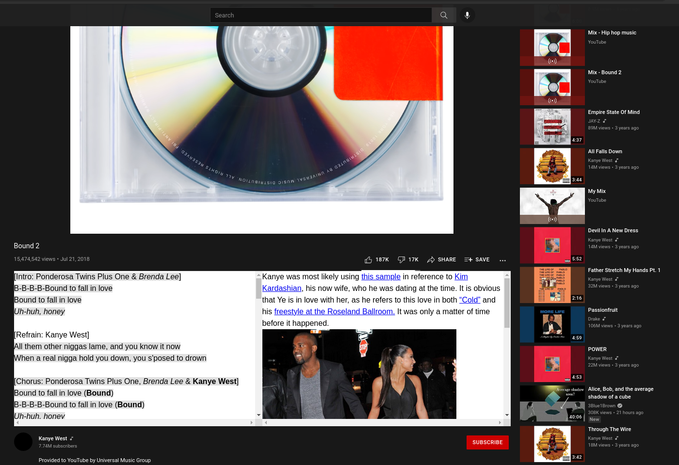
Task: Activate voice search microphone
Action: point(467,15)
